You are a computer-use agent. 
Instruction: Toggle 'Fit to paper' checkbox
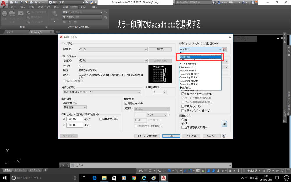click(126, 103)
